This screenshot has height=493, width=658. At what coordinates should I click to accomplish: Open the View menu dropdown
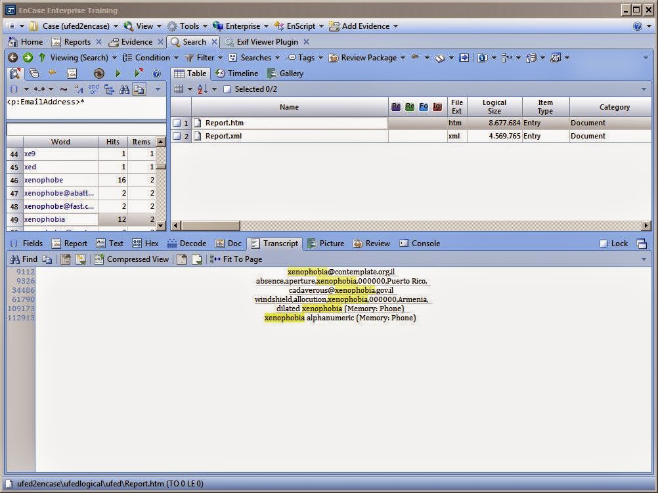143,26
